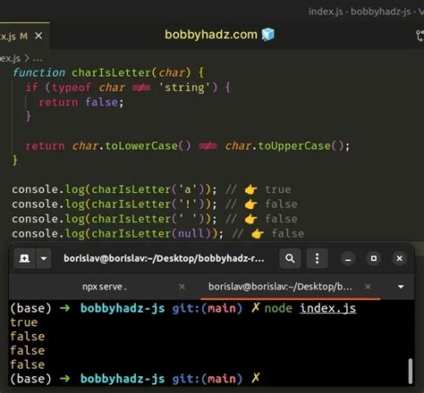The image size is (424, 393).
Task: Click index.js in the terminal command
Action: [327, 308]
